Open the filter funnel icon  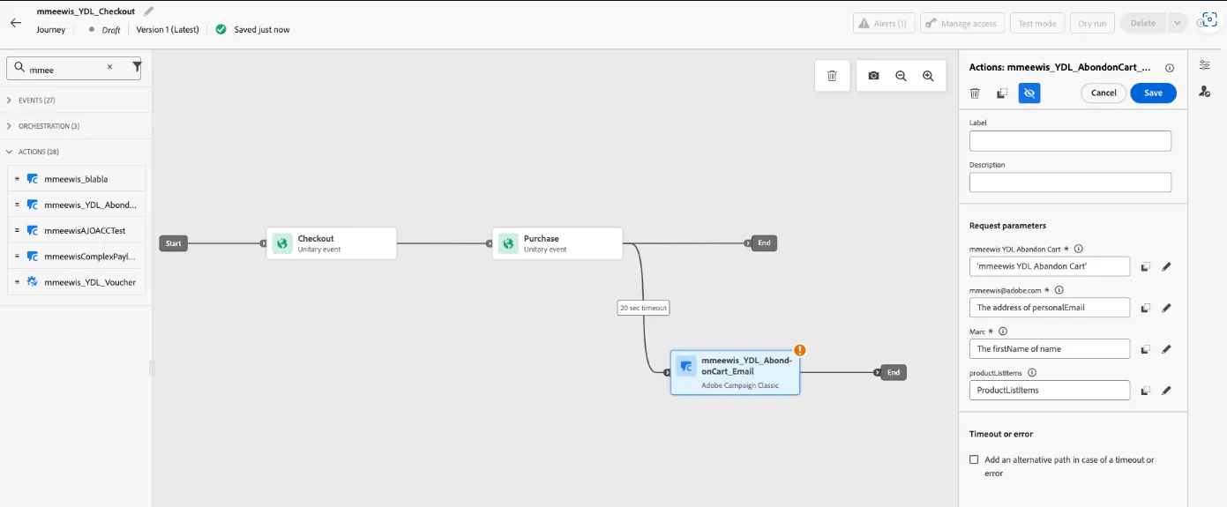[x=137, y=67]
